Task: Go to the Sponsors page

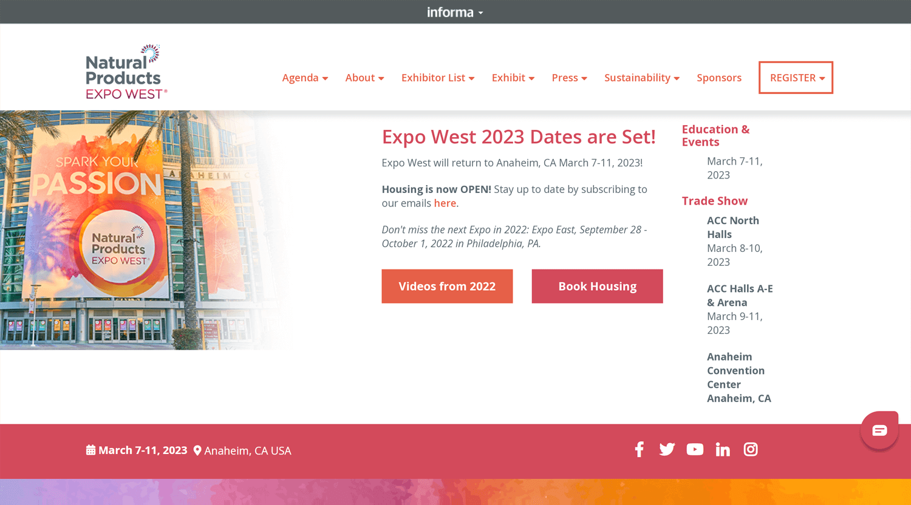Action: point(719,78)
